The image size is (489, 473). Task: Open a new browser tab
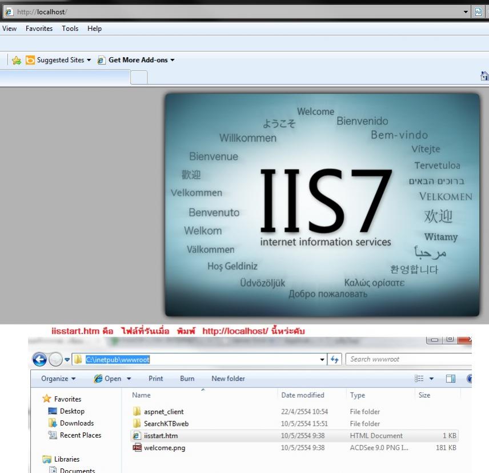click(x=139, y=77)
